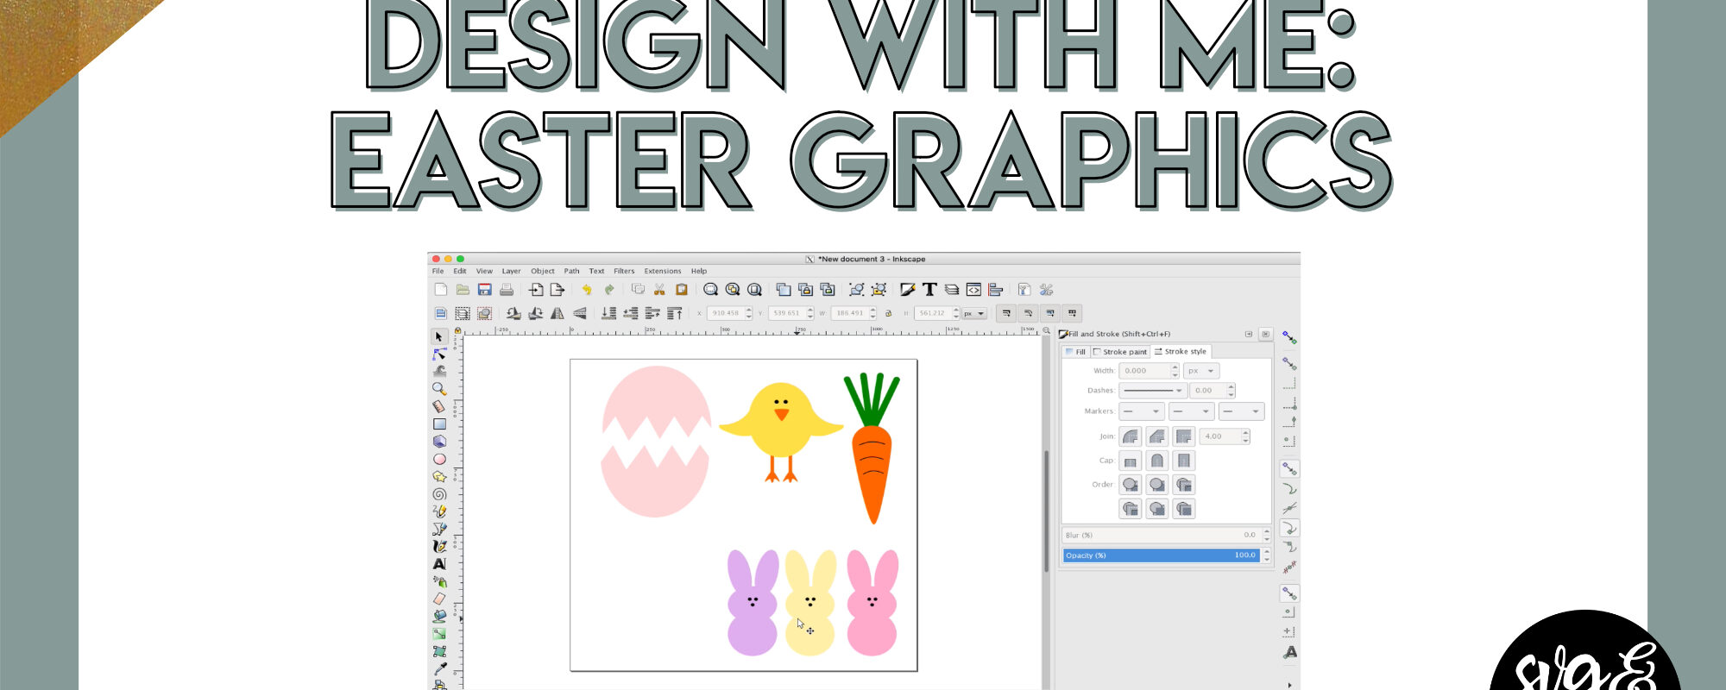Open the end Markers dropdown

1241,411
